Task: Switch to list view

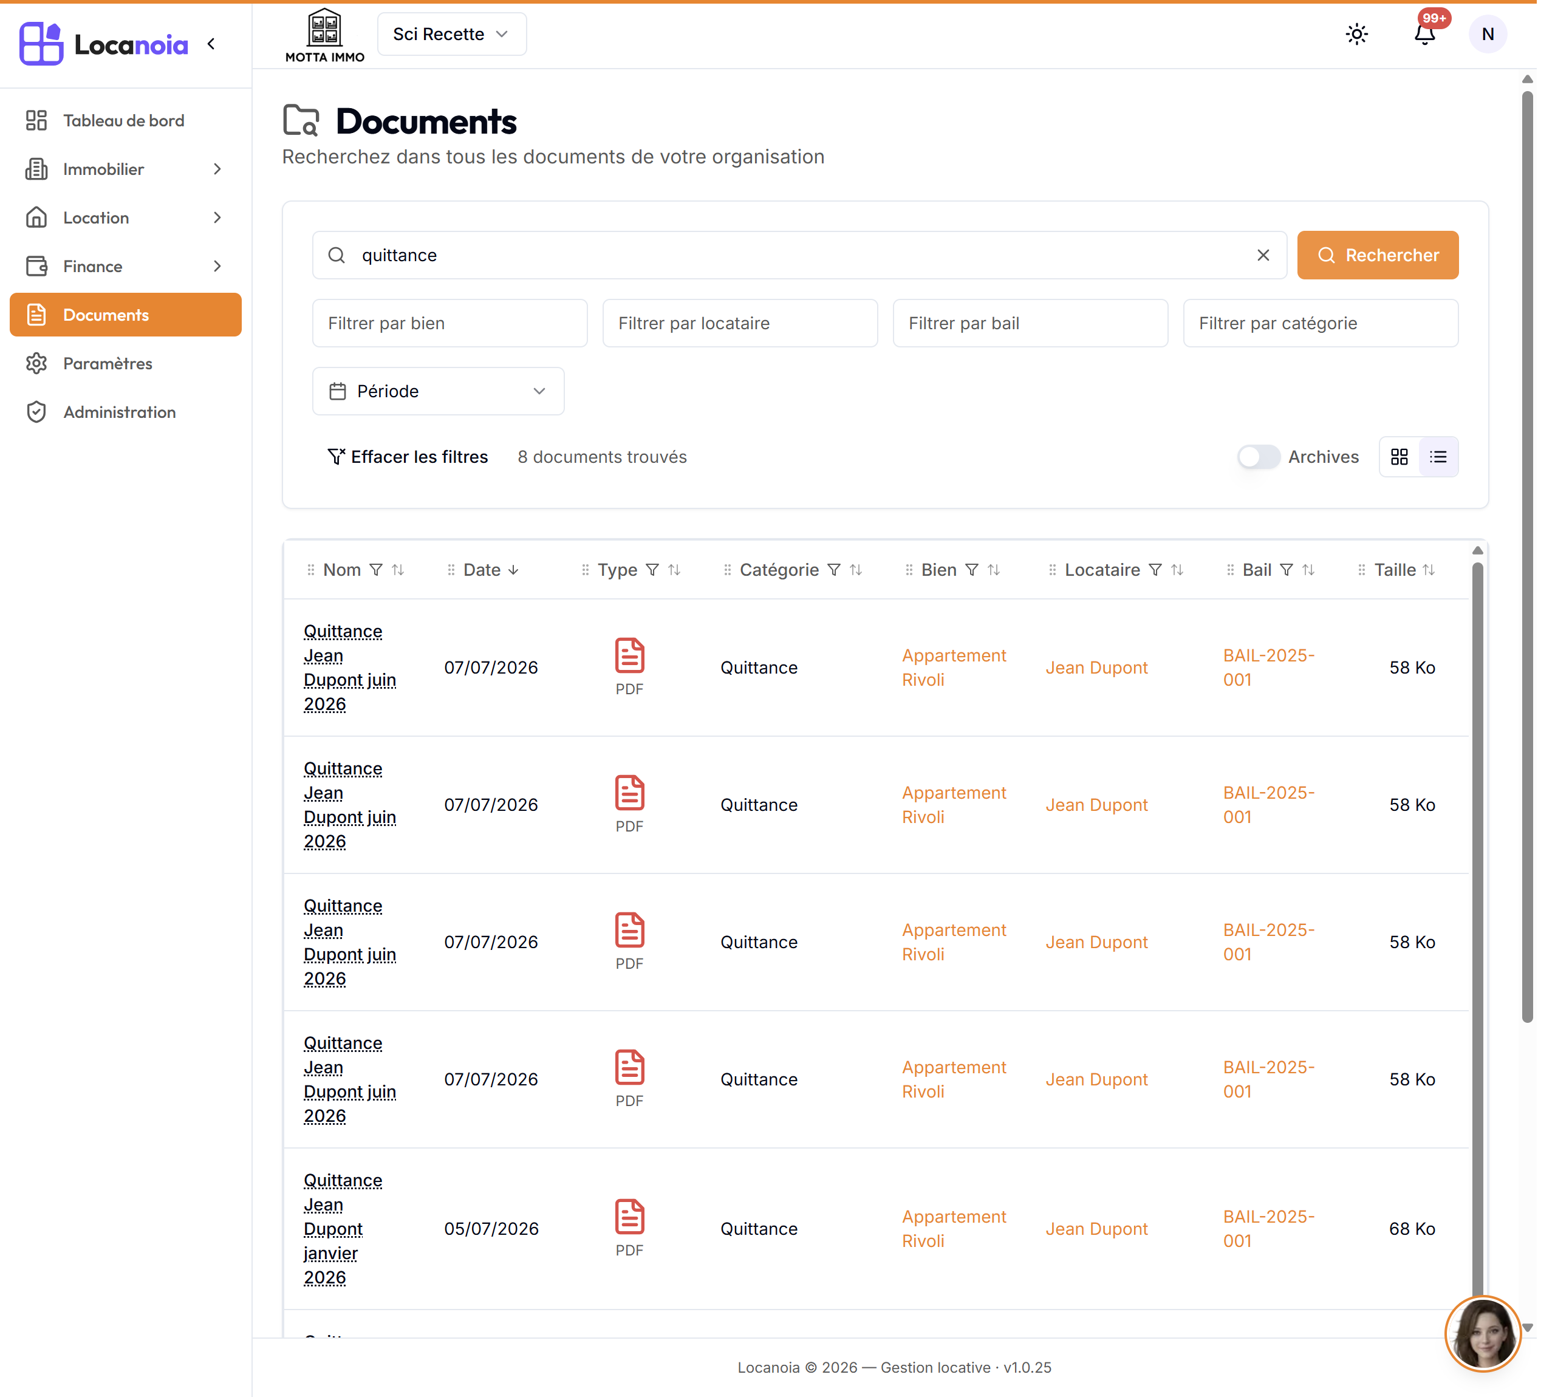Action: [1438, 457]
